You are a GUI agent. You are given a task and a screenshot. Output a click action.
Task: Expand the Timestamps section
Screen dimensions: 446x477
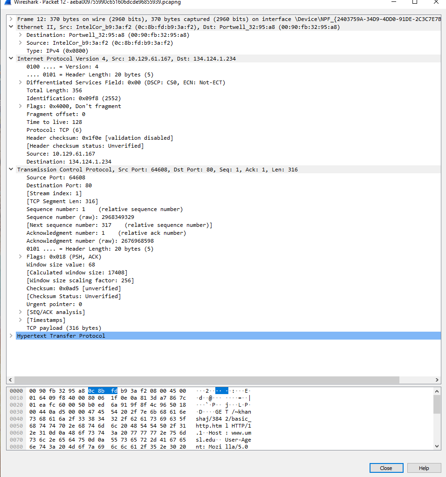[x=19, y=320]
